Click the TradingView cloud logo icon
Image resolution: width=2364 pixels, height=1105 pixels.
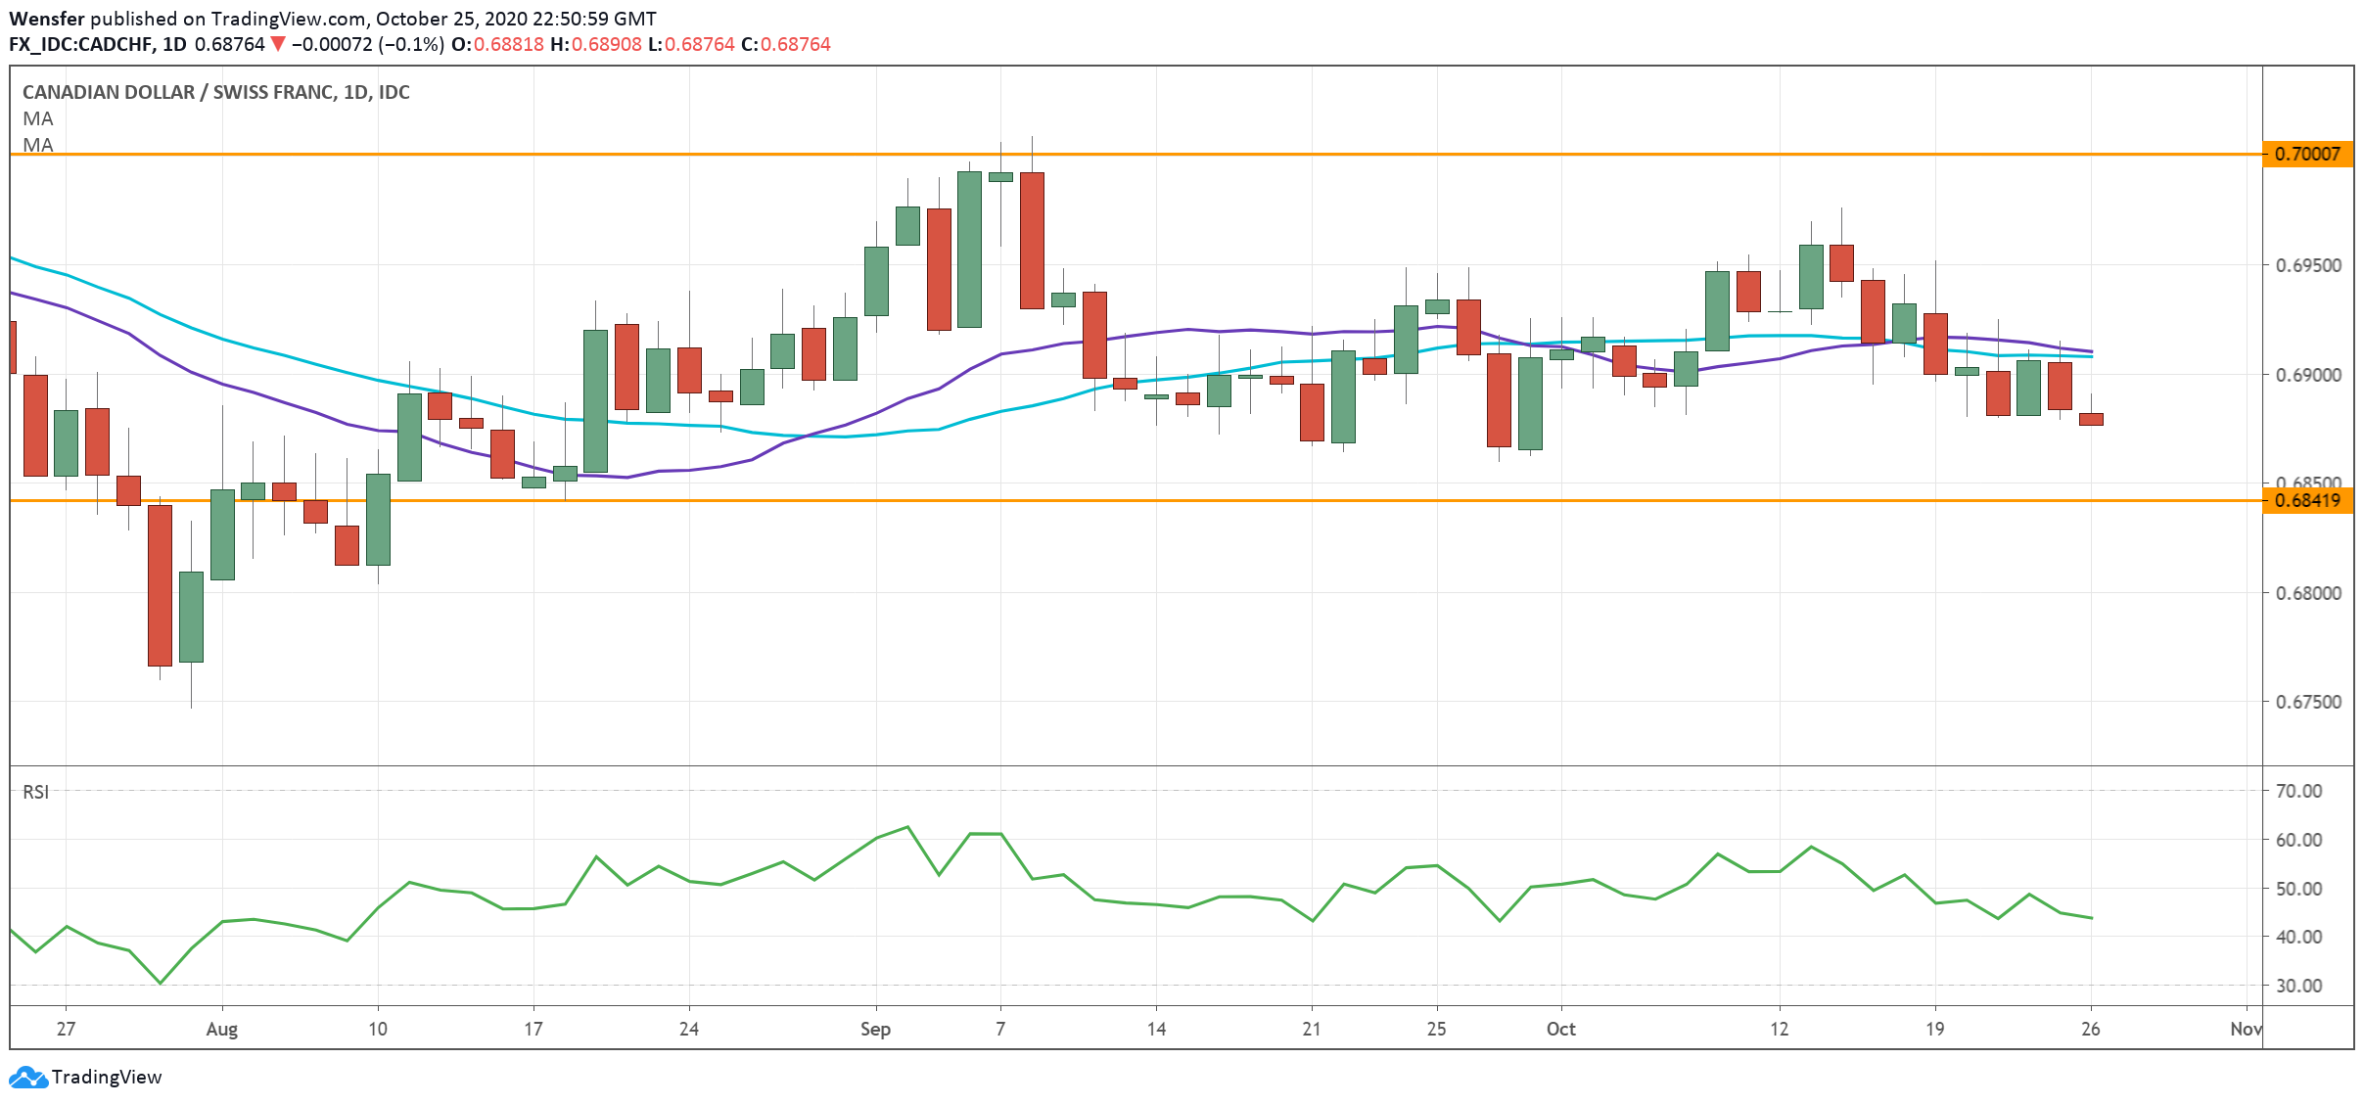pyautogui.click(x=27, y=1078)
